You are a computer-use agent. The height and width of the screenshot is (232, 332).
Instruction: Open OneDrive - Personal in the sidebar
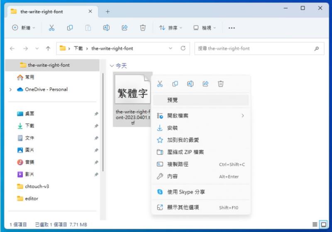pyautogui.click(x=52, y=89)
